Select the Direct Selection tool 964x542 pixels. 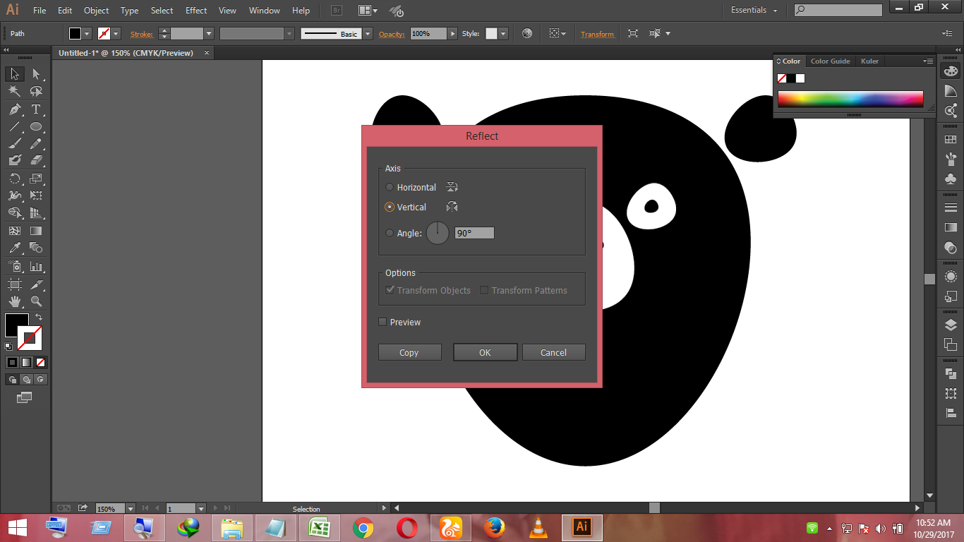36,74
